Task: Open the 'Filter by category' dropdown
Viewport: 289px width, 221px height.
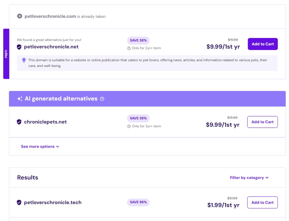Action: coord(249,178)
